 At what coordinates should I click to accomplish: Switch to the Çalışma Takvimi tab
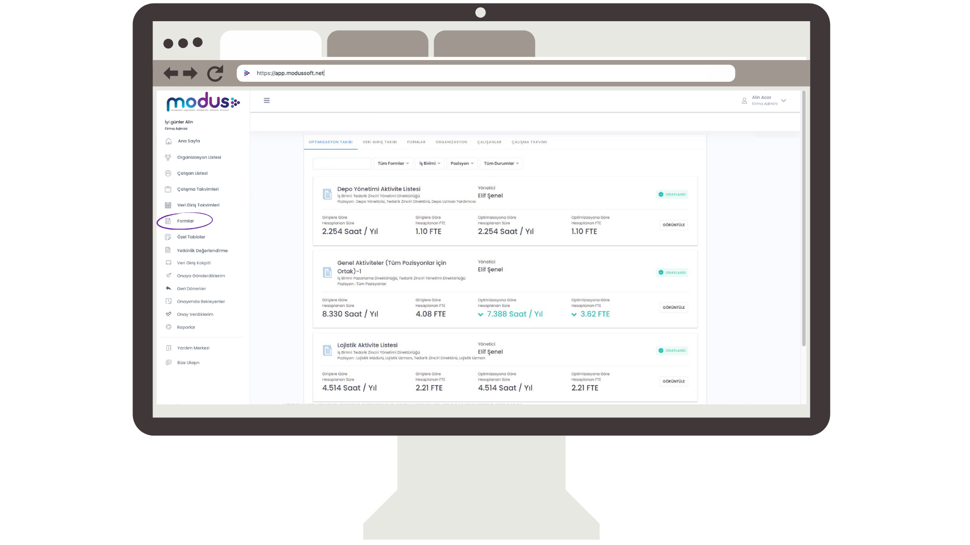529,142
